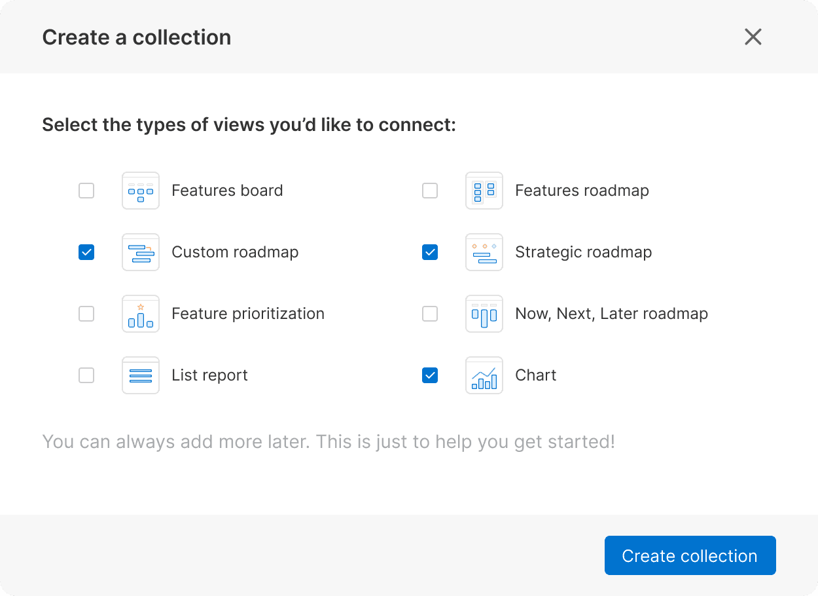Image resolution: width=818 pixels, height=596 pixels.
Task: Click the Custom roadmap Gantt icon
Action: 141,252
